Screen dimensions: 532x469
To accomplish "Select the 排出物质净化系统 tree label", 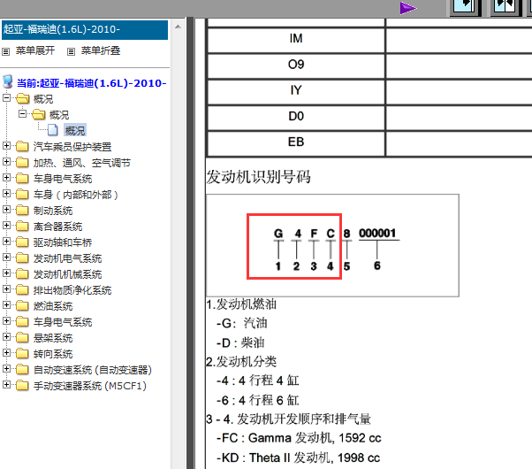I will click(72, 290).
